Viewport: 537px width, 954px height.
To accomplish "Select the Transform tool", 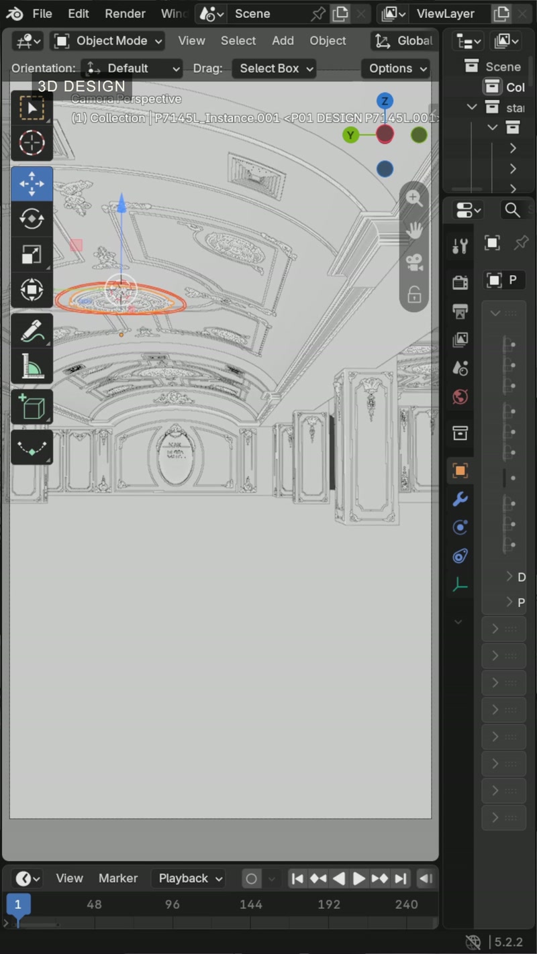I will point(32,290).
